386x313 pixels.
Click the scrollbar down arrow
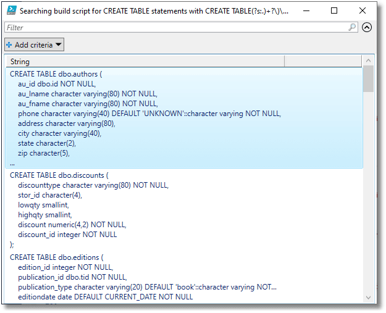click(368, 297)
